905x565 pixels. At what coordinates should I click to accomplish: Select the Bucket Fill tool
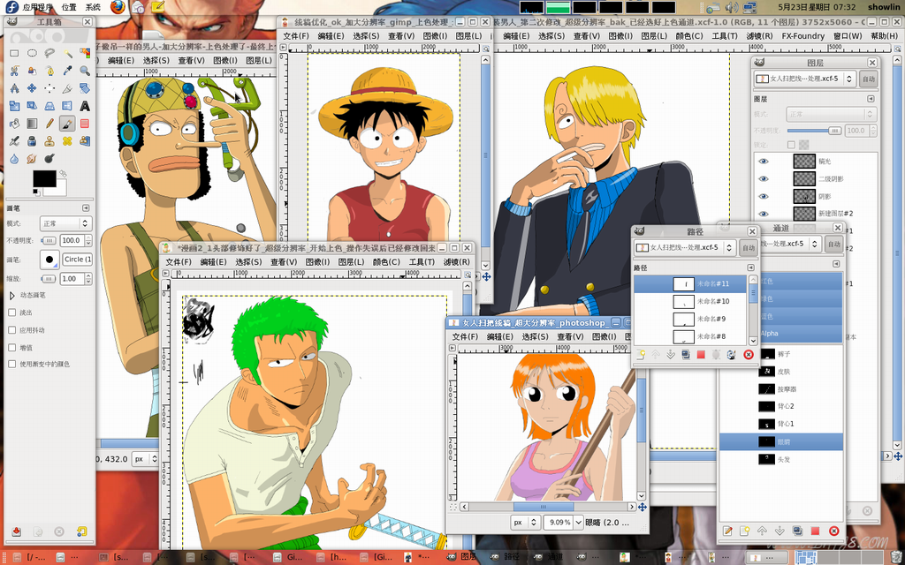tap(14, 124)
